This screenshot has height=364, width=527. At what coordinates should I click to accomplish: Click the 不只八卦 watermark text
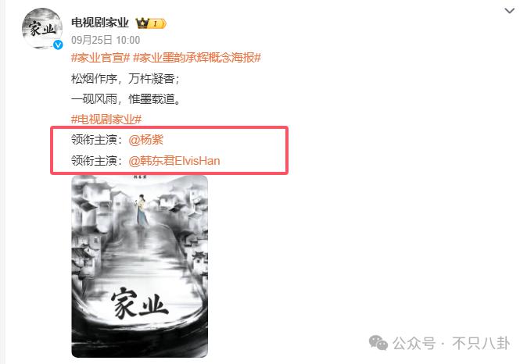click(x=481, y=344)
